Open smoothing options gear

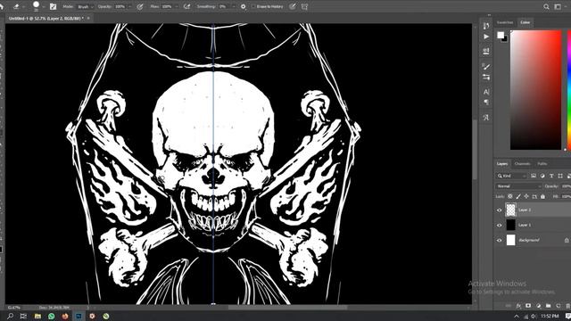click(x=244, y=6)
